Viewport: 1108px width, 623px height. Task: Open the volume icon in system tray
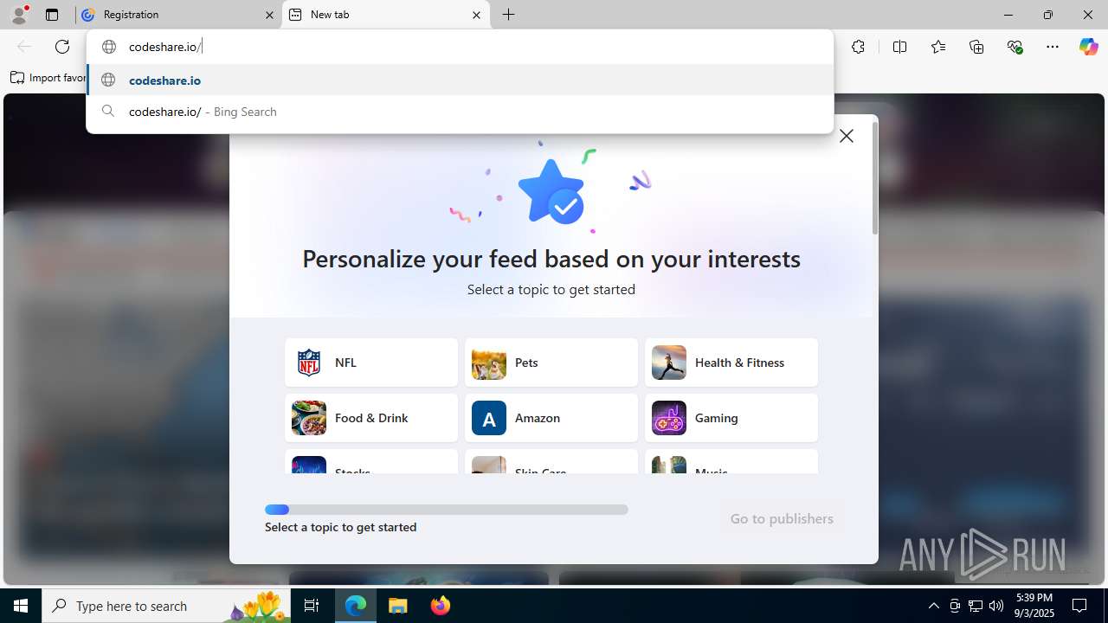click(x=996, y=606)
